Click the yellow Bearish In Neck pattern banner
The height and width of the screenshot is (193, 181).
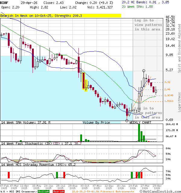click(60, 15)
